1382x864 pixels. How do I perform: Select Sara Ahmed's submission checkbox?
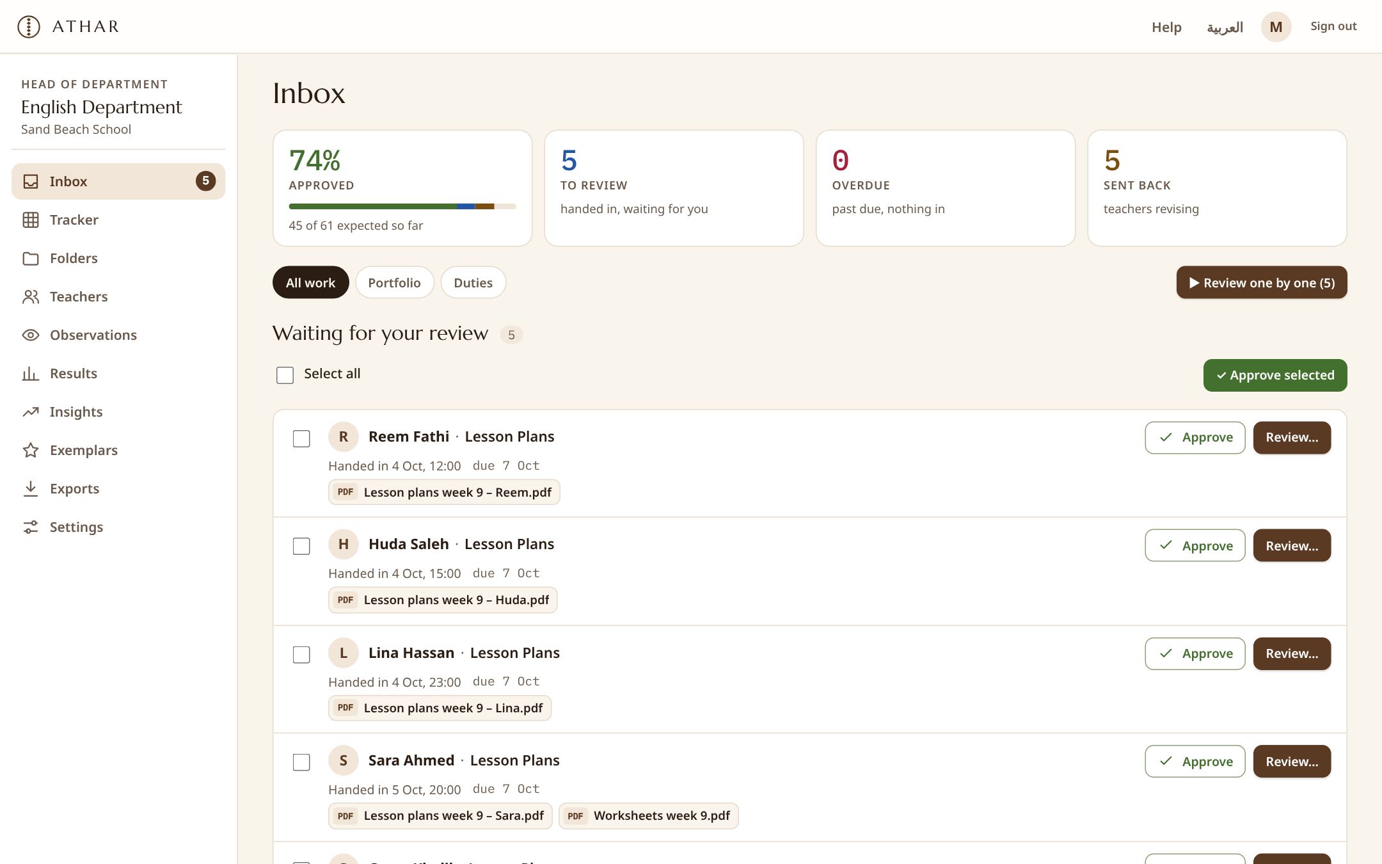[x=301, y=762]
